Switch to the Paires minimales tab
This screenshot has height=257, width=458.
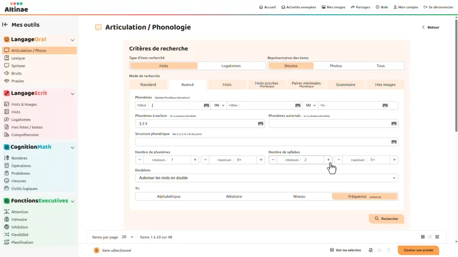(x=306, y=85)
